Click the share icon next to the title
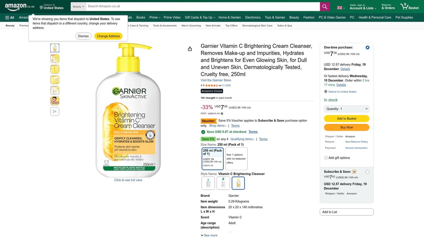Image resolution: width=424 pixels, height=238 pixels. point(190,49)
